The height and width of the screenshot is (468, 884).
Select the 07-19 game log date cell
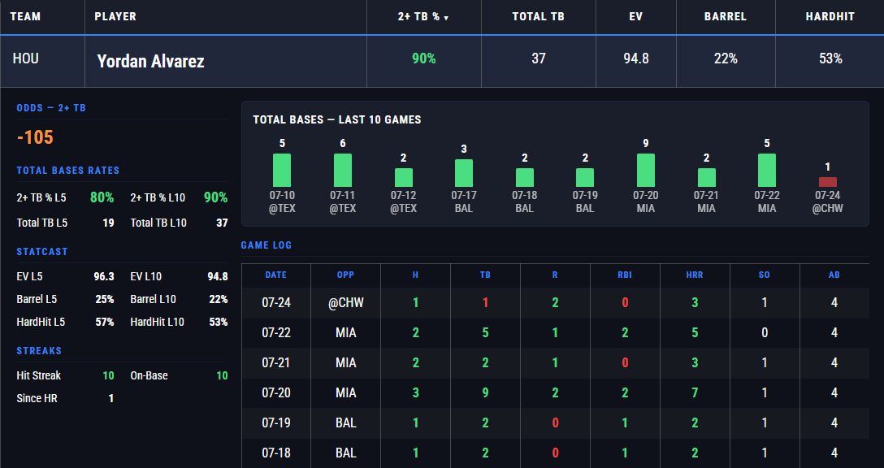tap(276, 422)
